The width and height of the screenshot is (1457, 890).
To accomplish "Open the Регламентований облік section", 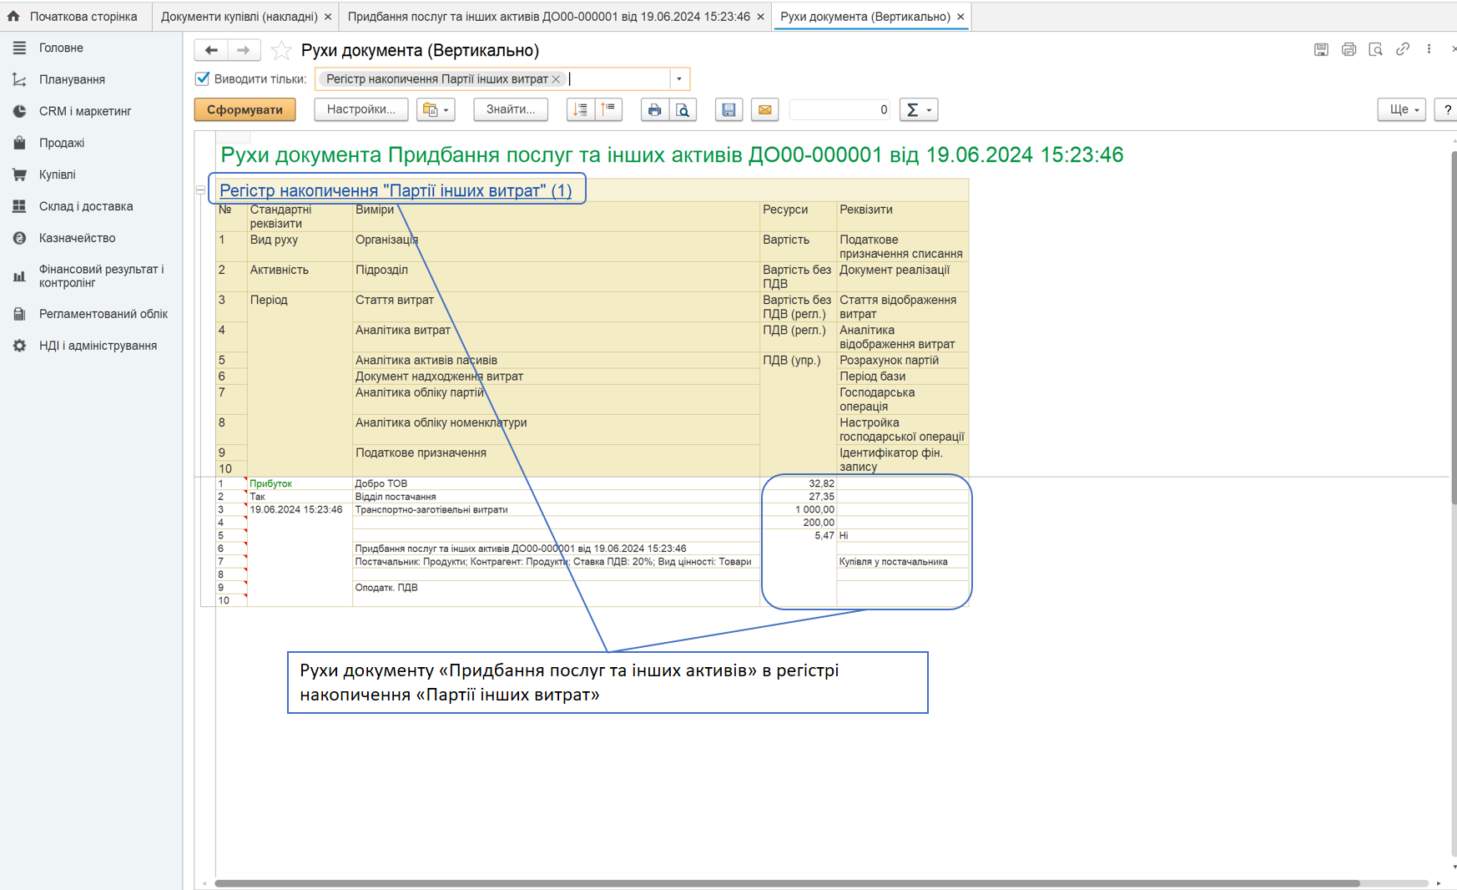I will (91, 314).
